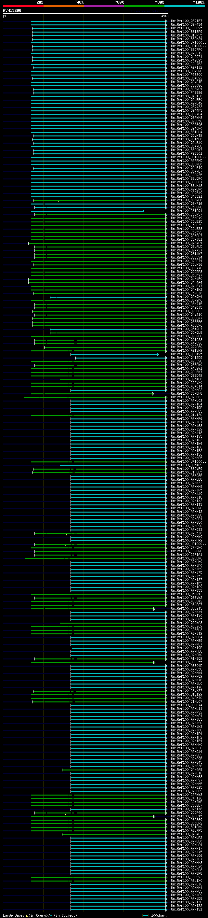This screenshot has height=918, width=208.
Task: Click hit label UniRef100_A7PPK5
Action: (x=187, y=161)
